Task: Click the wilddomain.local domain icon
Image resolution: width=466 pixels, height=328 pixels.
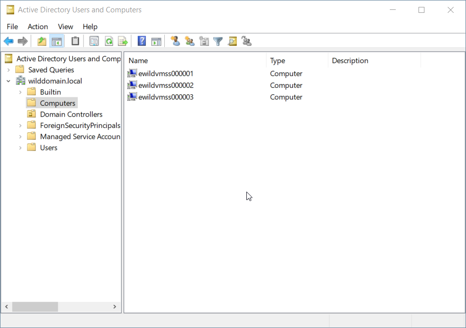Action: (x=20, y=81)
